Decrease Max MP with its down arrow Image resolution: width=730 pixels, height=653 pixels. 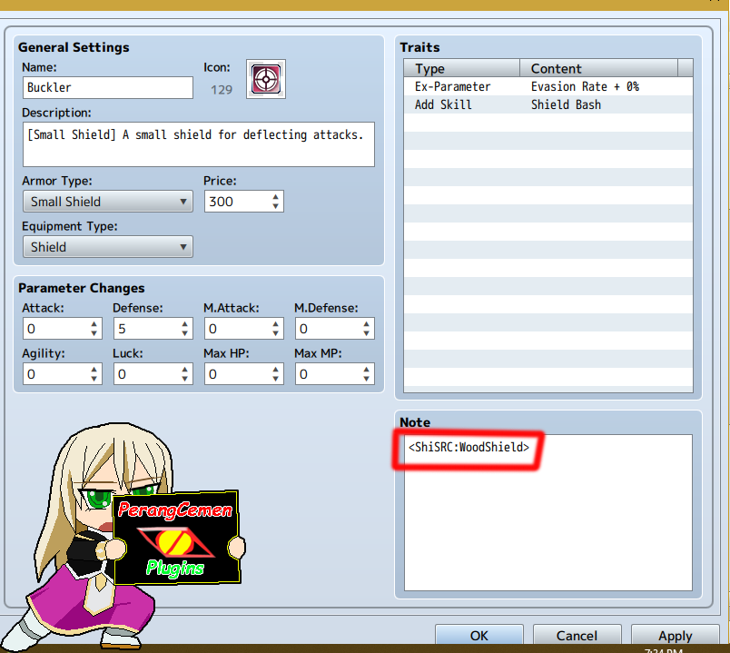click(367, 379)
